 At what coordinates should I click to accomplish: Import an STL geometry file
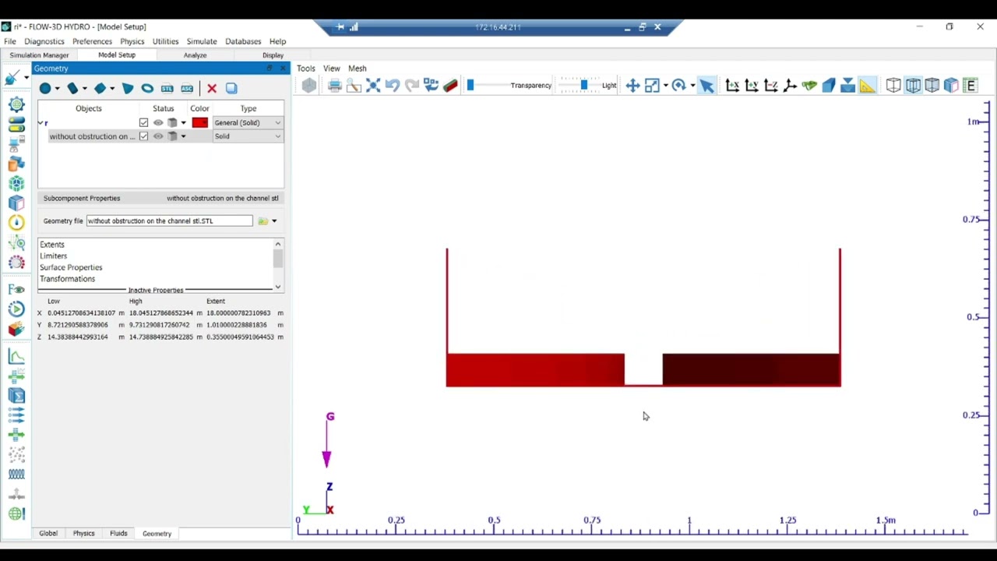point(167,89)
